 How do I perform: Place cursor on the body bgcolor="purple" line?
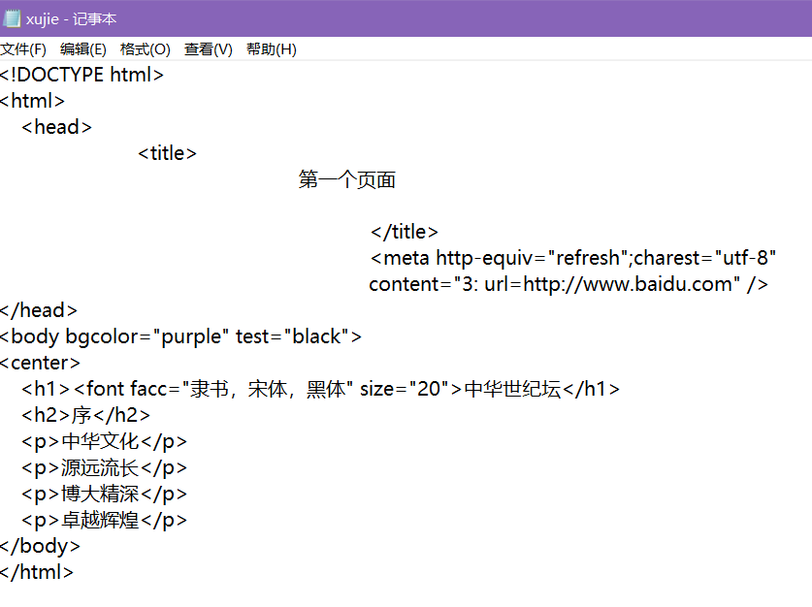pos(180,336)
